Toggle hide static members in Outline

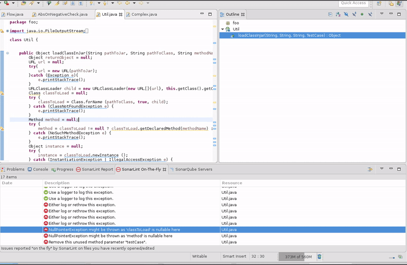point(354,15)
